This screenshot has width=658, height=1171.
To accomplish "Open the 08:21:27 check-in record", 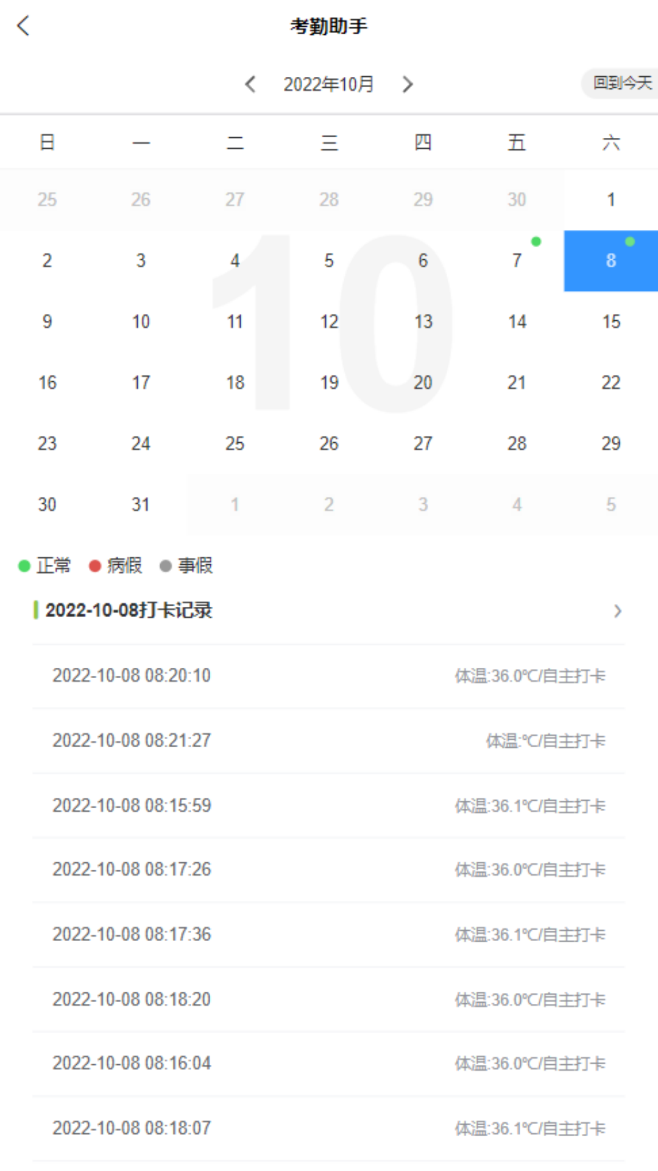I will click(x=329, y=740).
